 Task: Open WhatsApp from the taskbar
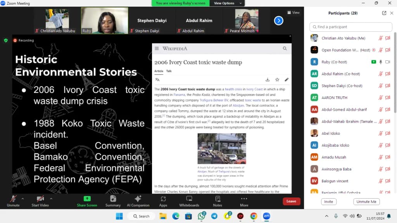click(x=202, y=216)
